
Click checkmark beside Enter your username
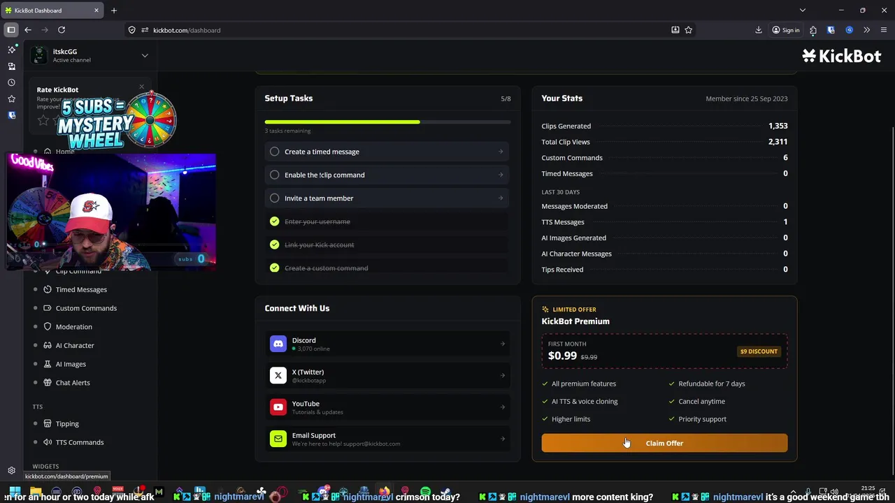(275, 221)
